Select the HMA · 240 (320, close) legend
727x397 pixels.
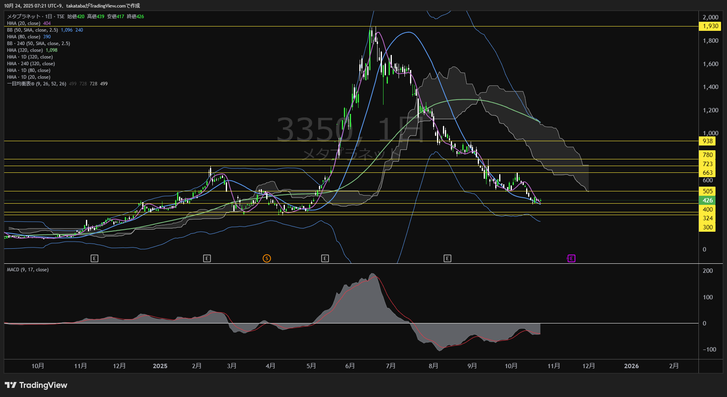pos(31,64)
